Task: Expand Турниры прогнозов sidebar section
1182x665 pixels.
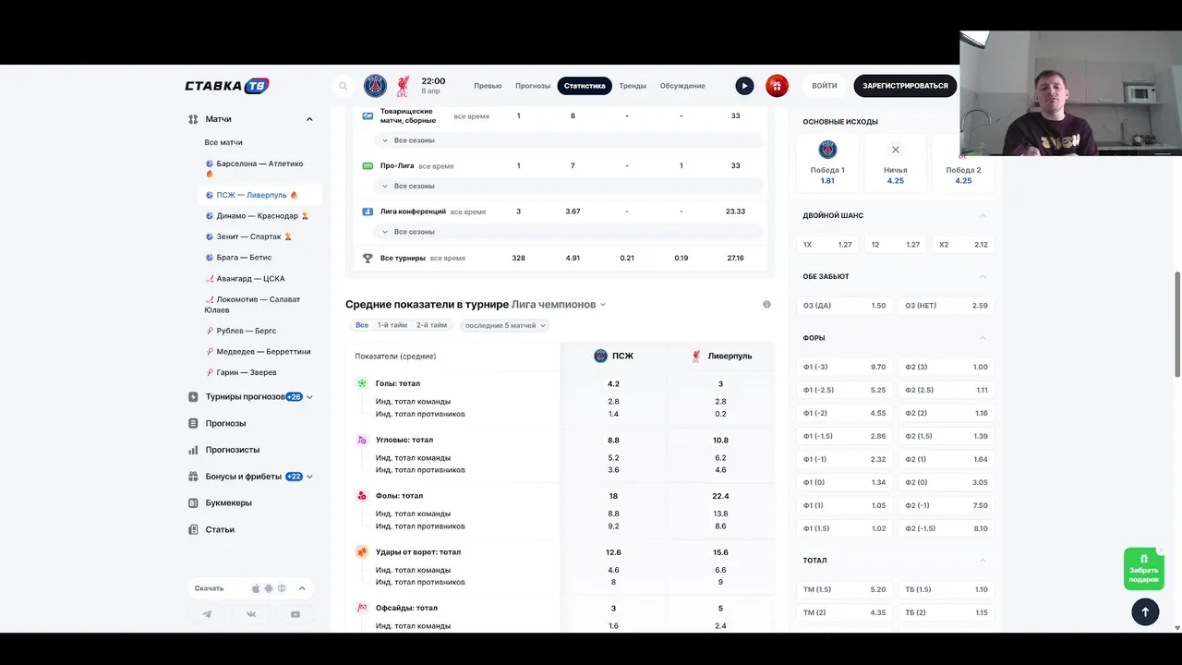Action: coord(309,397)
